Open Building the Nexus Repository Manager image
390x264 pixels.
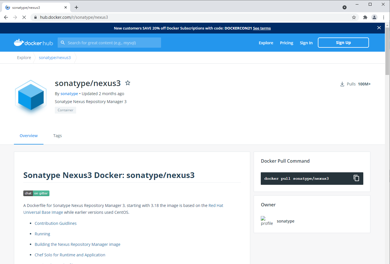(78, 244)
